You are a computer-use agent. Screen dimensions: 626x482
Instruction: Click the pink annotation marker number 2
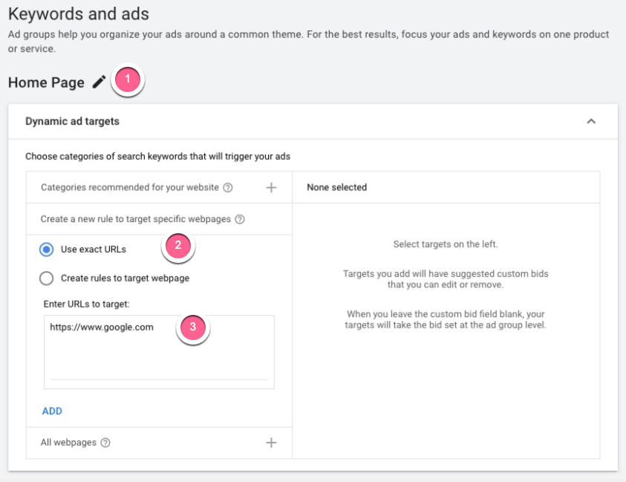point(178,246)
